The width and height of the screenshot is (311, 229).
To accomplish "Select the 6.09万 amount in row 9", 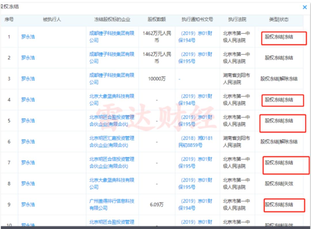I will coord(157,204).
